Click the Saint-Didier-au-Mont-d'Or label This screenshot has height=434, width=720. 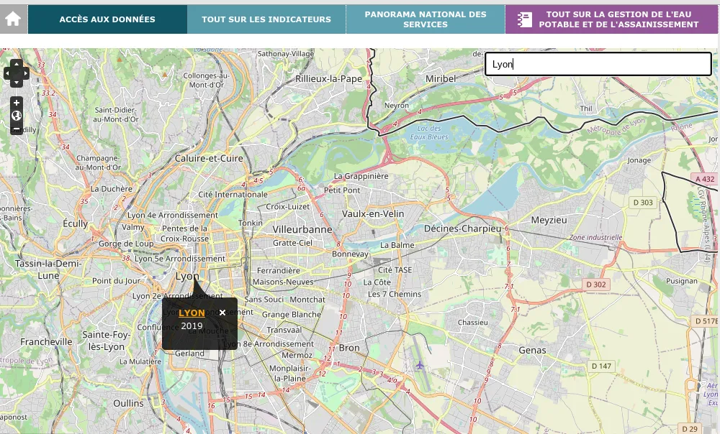click(116, 114)
